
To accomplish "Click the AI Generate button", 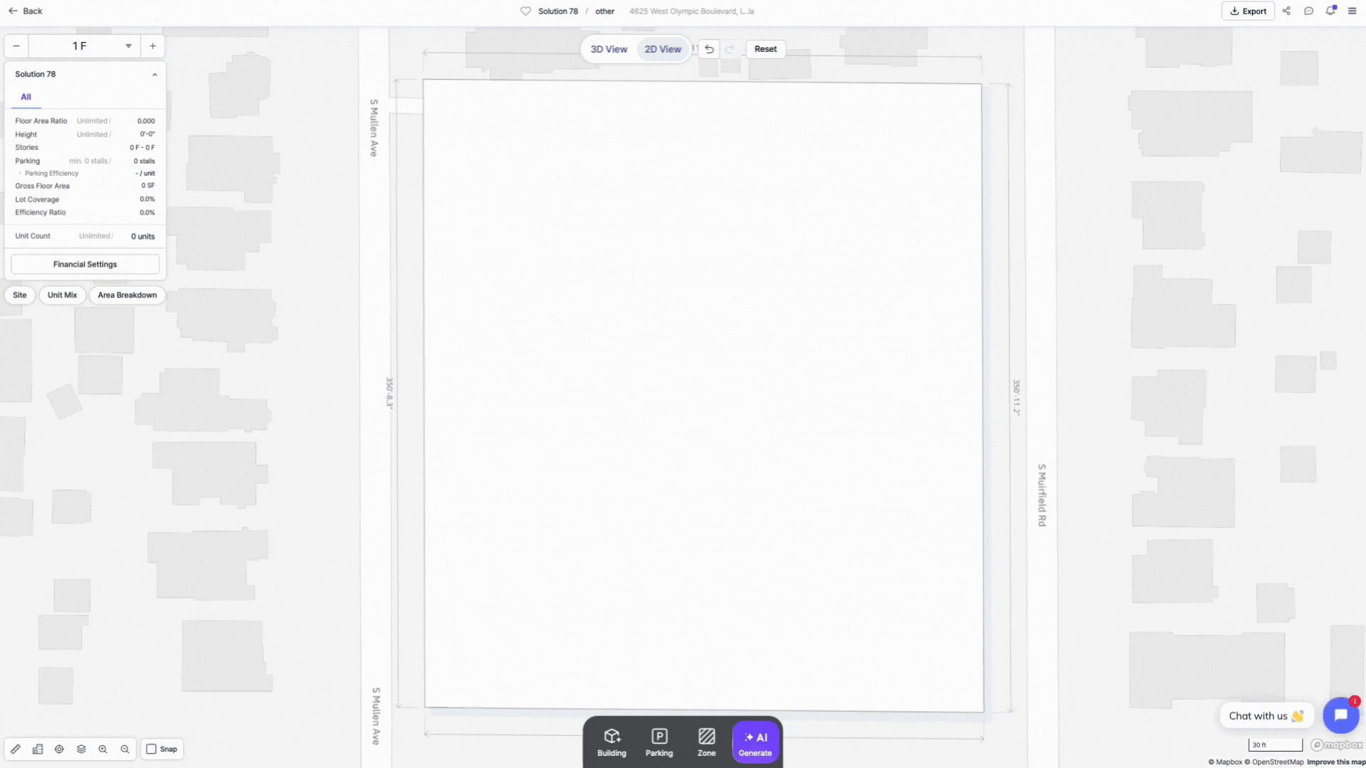I will tap(755, 742).
